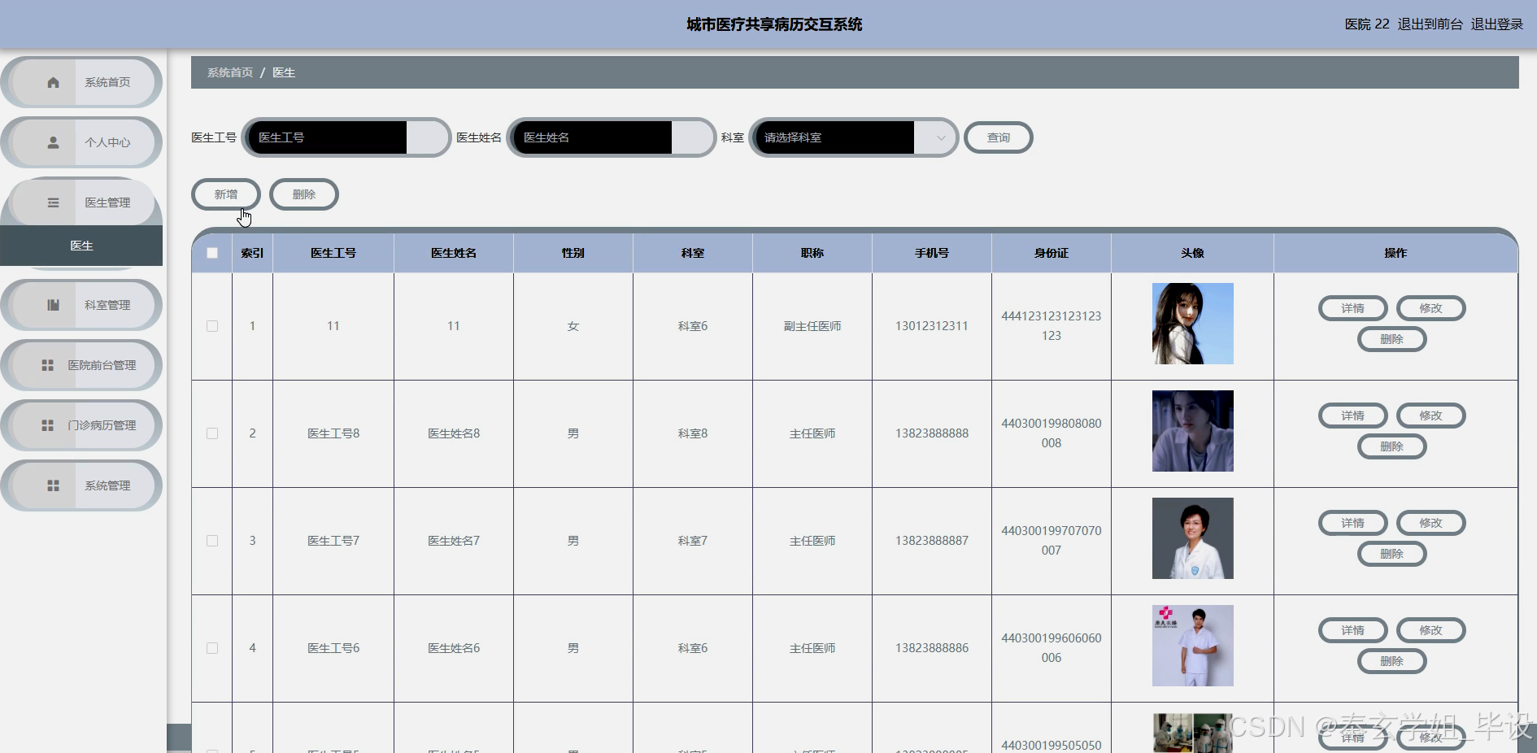Click 修改 for 医生姓名6
This screenshot has height=753, width=1537.
[x=1431, y=630]
